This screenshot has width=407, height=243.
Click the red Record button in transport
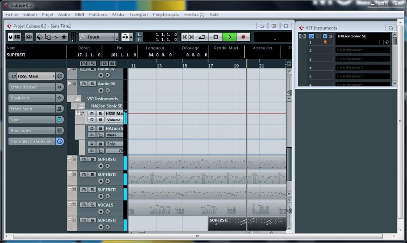tap(243, 37)
